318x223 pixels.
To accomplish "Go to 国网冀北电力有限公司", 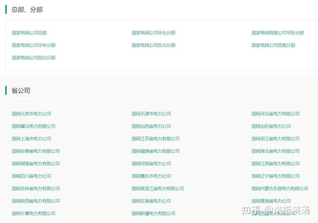I will pos(34,126).
